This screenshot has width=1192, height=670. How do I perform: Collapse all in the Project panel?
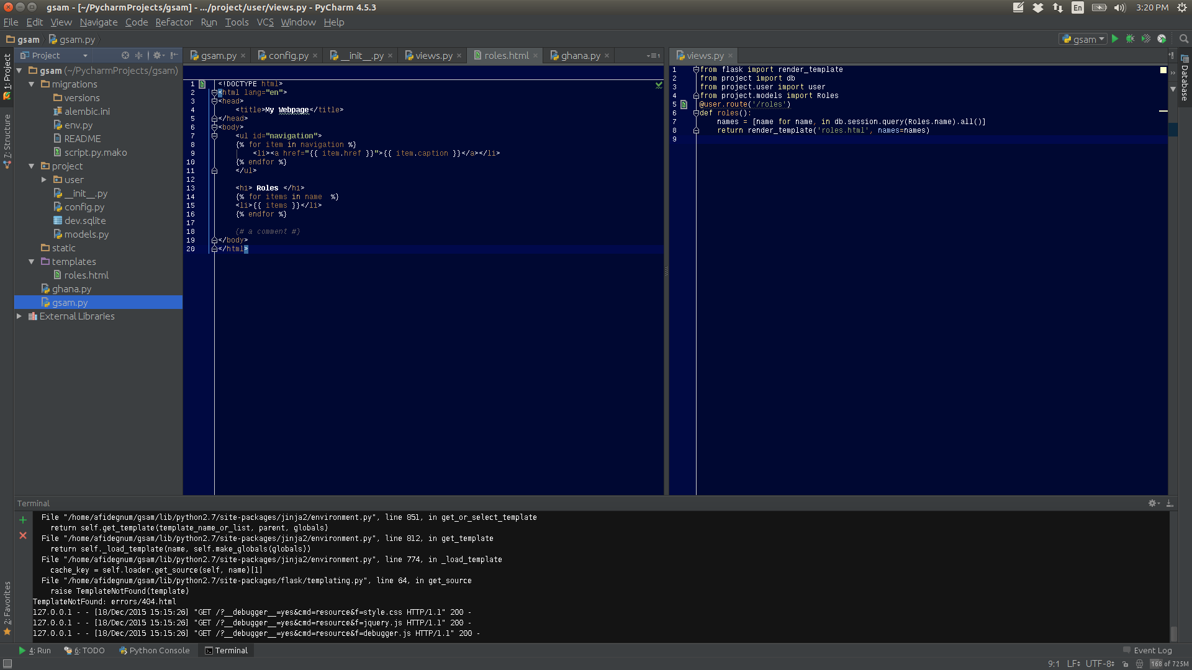138,55
